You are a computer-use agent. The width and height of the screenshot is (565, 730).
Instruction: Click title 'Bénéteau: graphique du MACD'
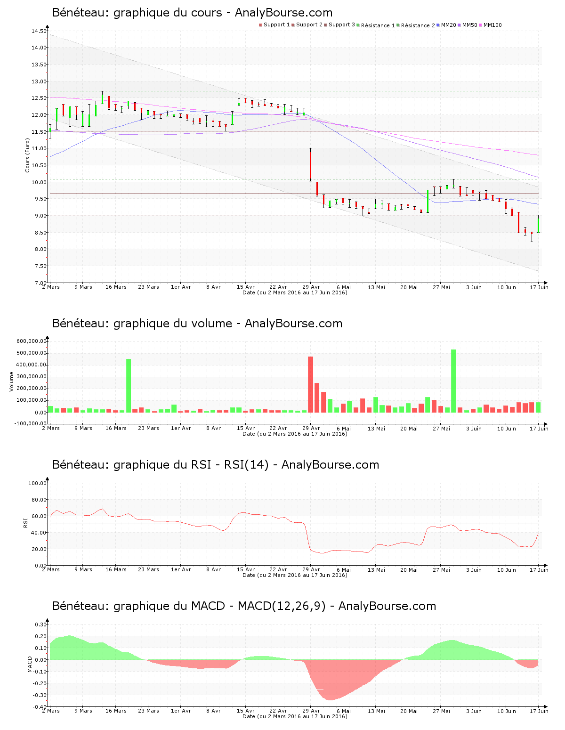[x=139, y=606]
